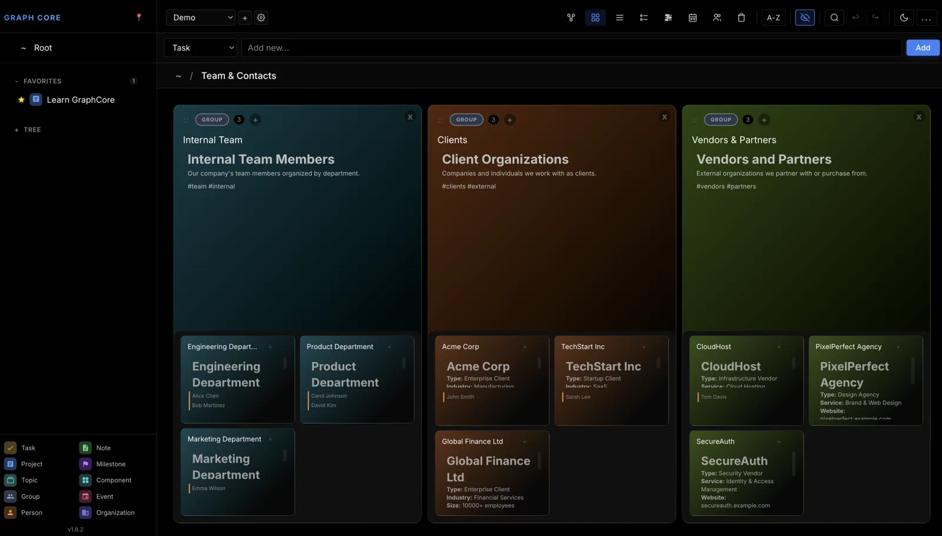Image resolution: width=942 pixels, height=536 pixels.
Task: Sort items with the A-Z button
Action: [773, 18]
